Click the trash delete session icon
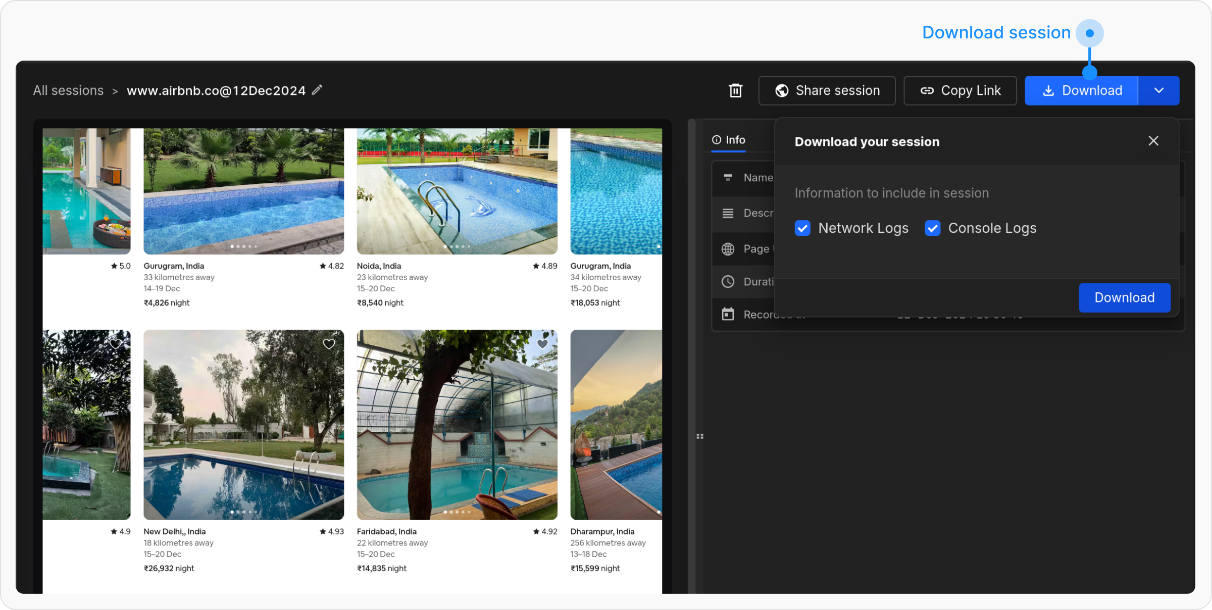 (x=735, y=91)
